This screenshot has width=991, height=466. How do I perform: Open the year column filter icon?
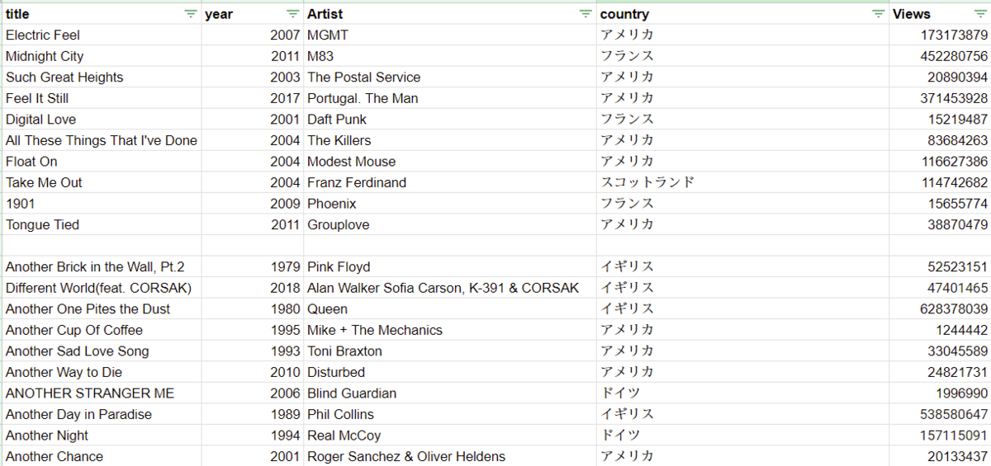[293, 14]
